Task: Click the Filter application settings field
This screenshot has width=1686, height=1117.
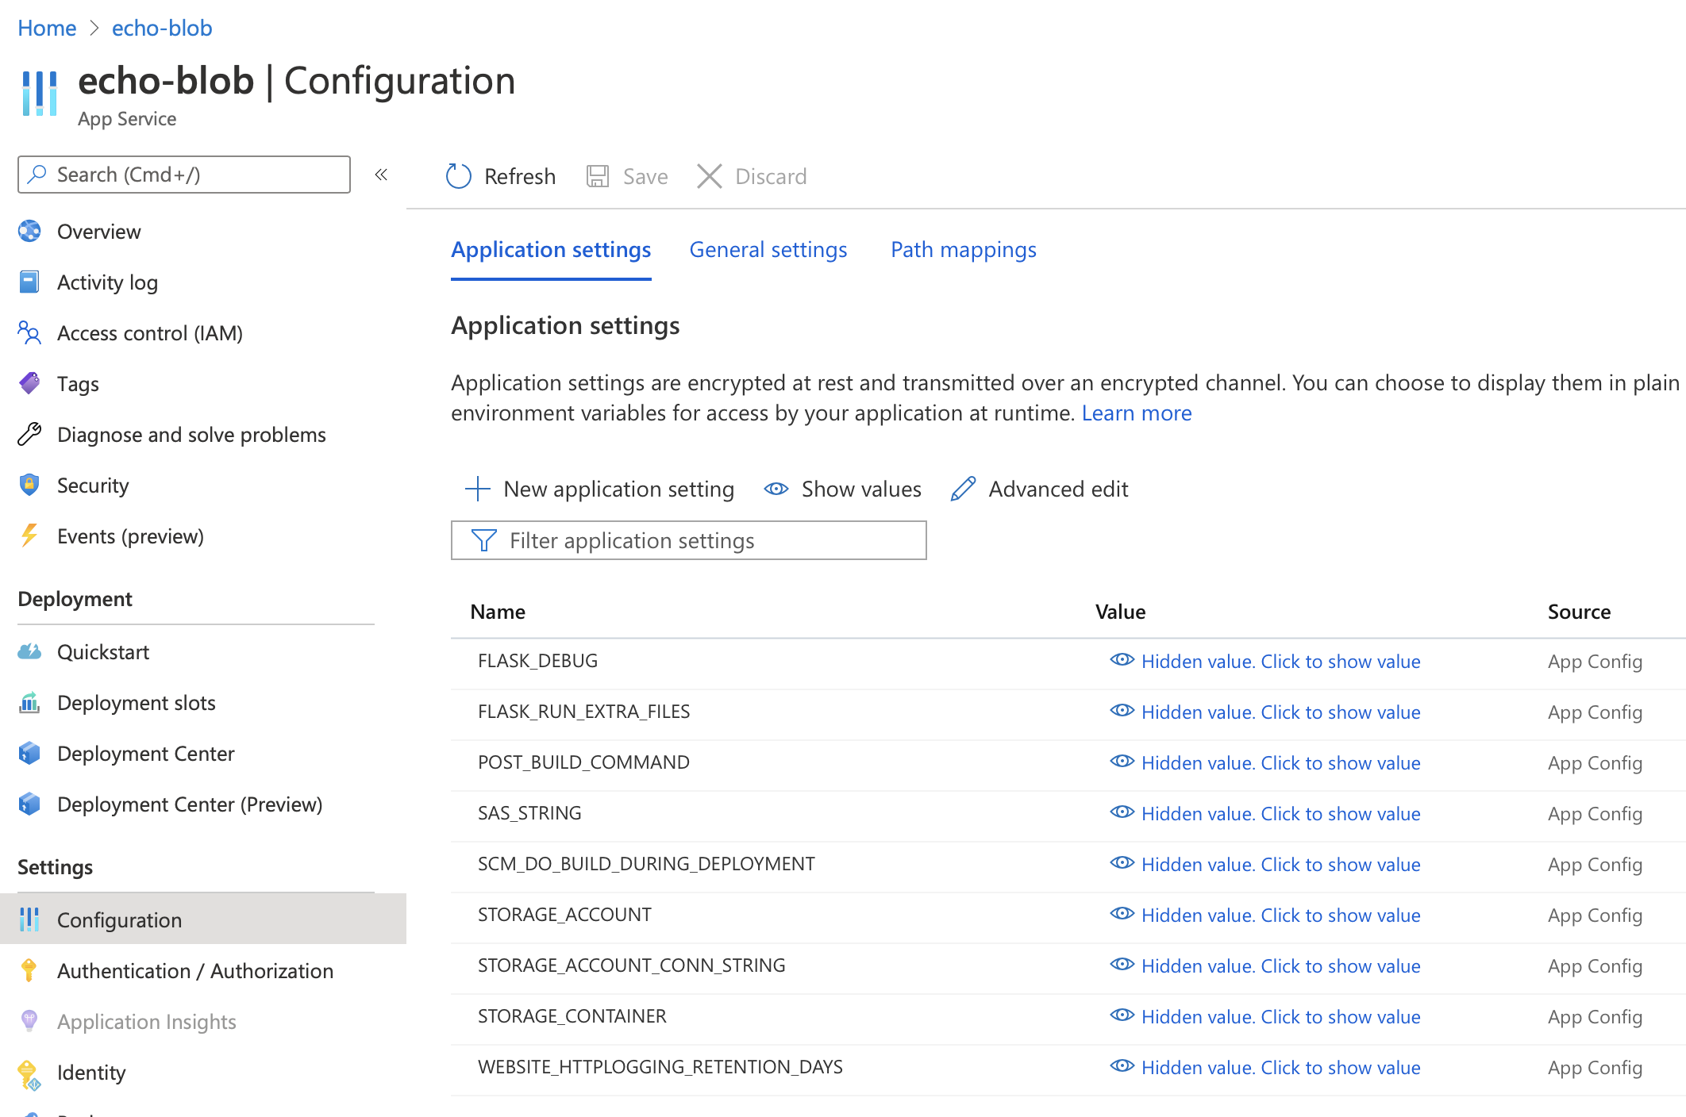Action: point(688,540)
